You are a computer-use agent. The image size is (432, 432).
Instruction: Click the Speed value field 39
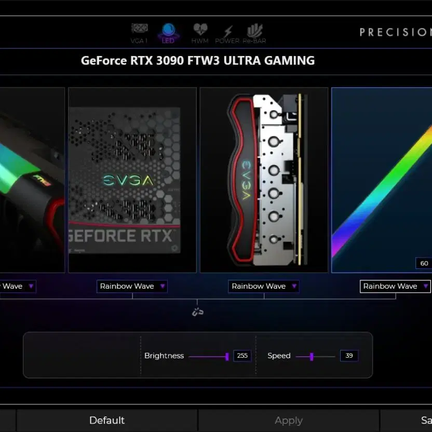(x=349, y=356)
